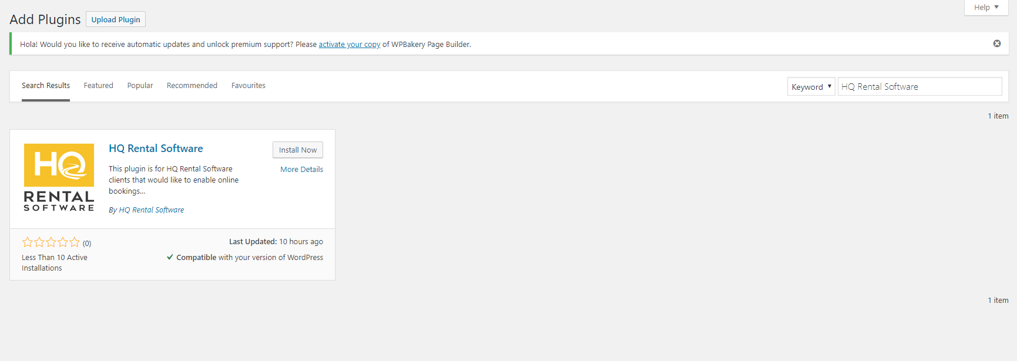
Task: Click the '(0)' ratings count
Action: pyautogui.click(x=87, y=244)
